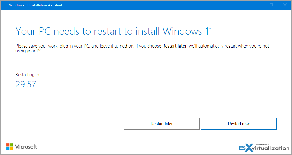Viewport: 292px width, 155px height.
Task: Click the Restart now button
Action: pyautogui.click(x=239, y=124)
